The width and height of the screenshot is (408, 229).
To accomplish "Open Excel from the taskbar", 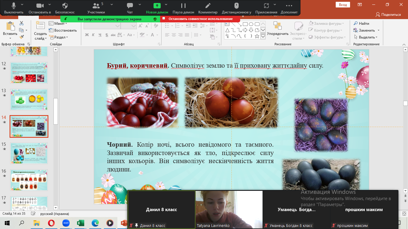I will (80, 223).
